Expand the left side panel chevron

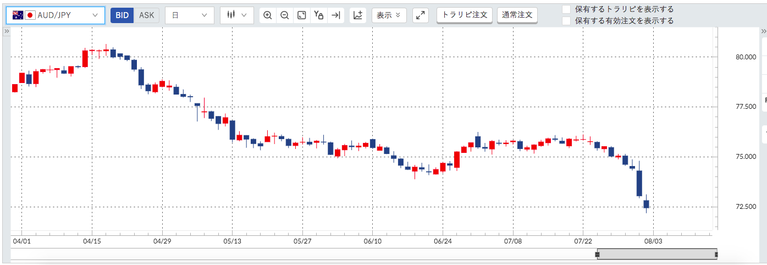point(7,32)
